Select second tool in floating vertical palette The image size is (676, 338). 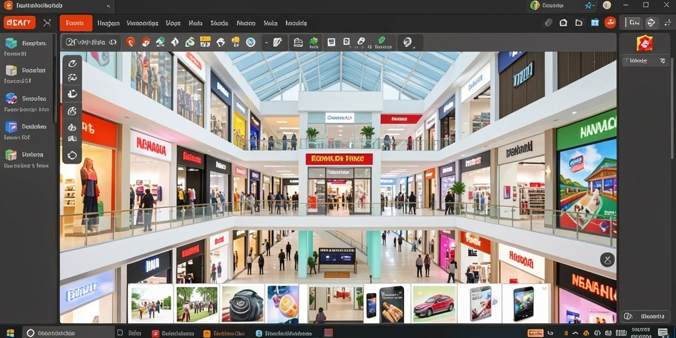(72, 78)
